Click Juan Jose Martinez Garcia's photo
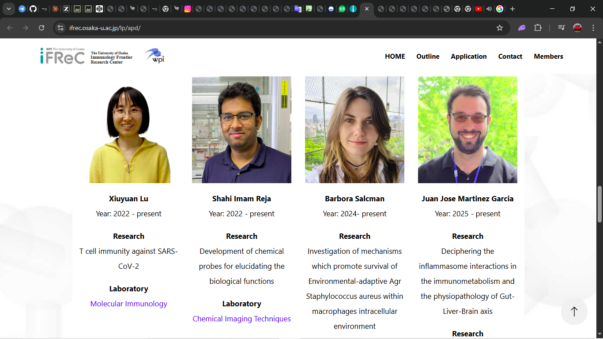The height and width of the screenshot is (339, 603). click(467, 130)
